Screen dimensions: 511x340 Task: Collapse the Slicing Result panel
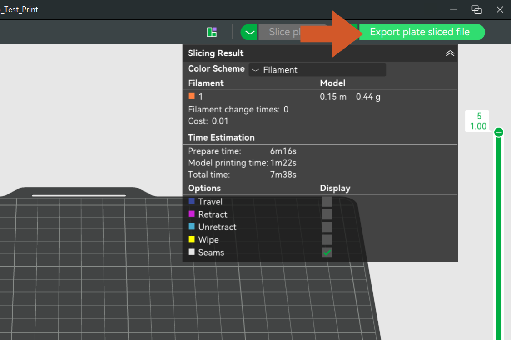coord(450,53)
